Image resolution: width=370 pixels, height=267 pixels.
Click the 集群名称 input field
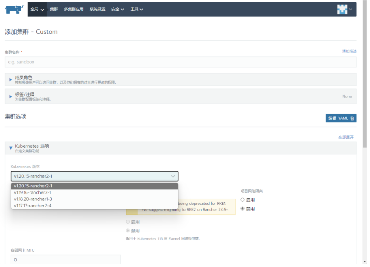tap(180, 62)
